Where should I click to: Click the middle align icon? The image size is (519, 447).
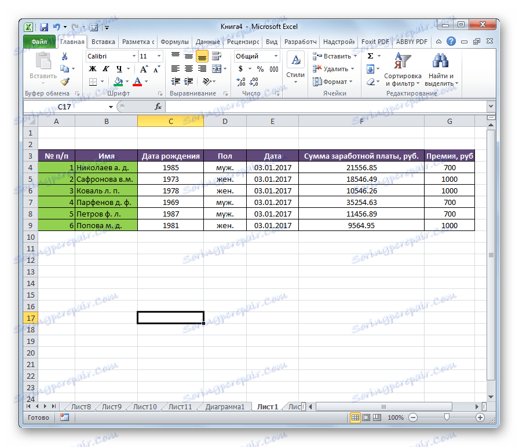point(189,56)
